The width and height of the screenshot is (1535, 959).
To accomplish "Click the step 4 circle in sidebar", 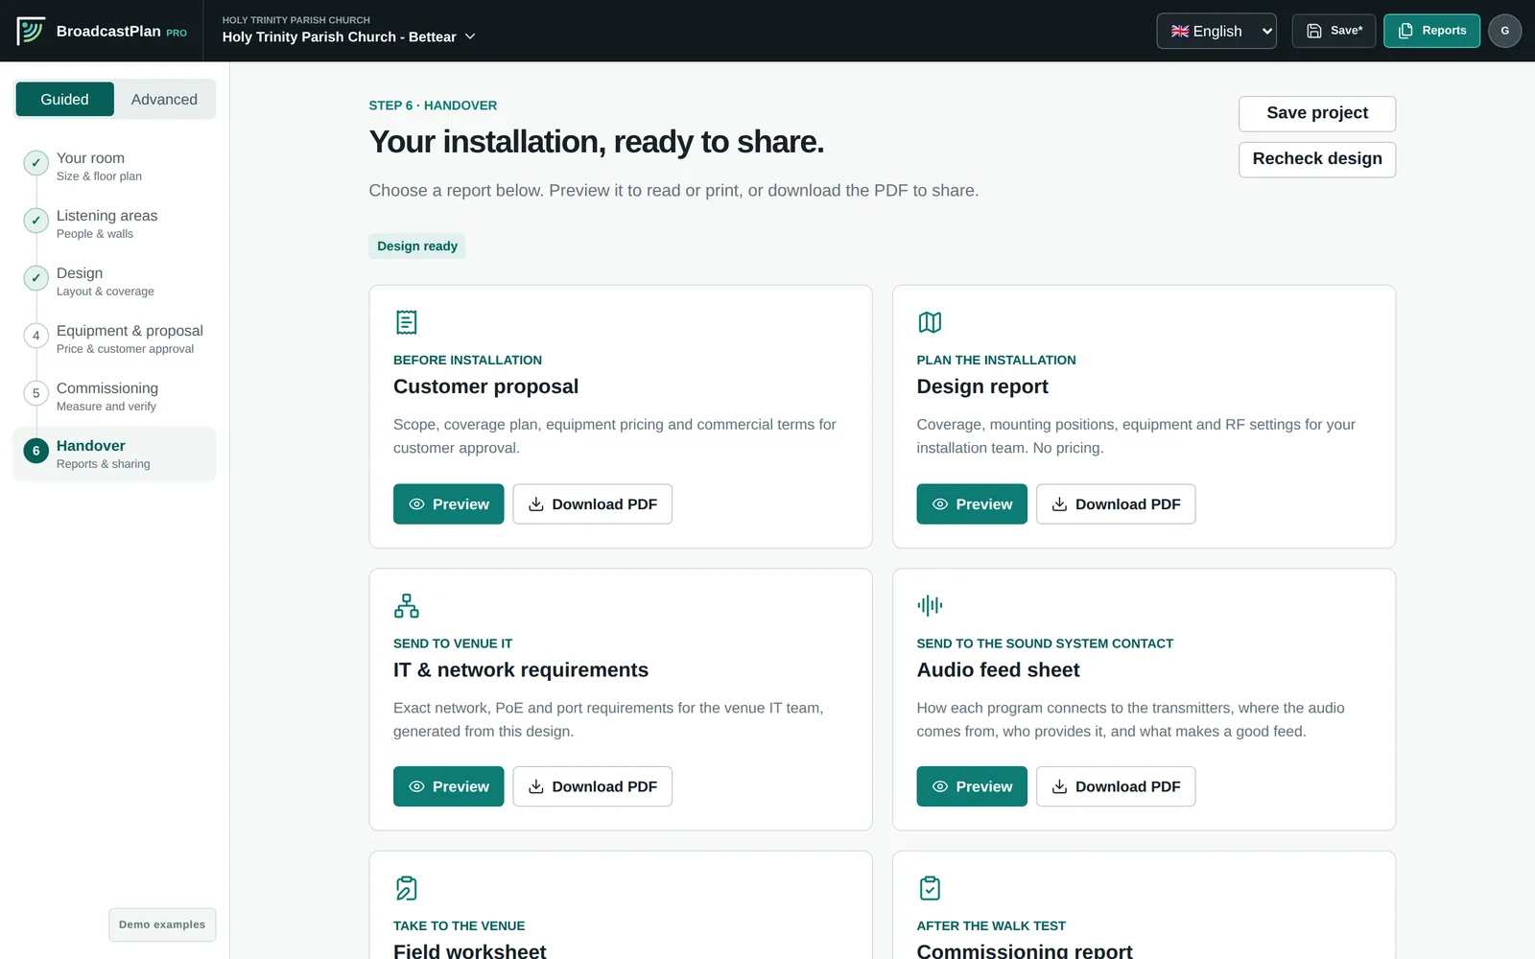I will pos(36,336).
